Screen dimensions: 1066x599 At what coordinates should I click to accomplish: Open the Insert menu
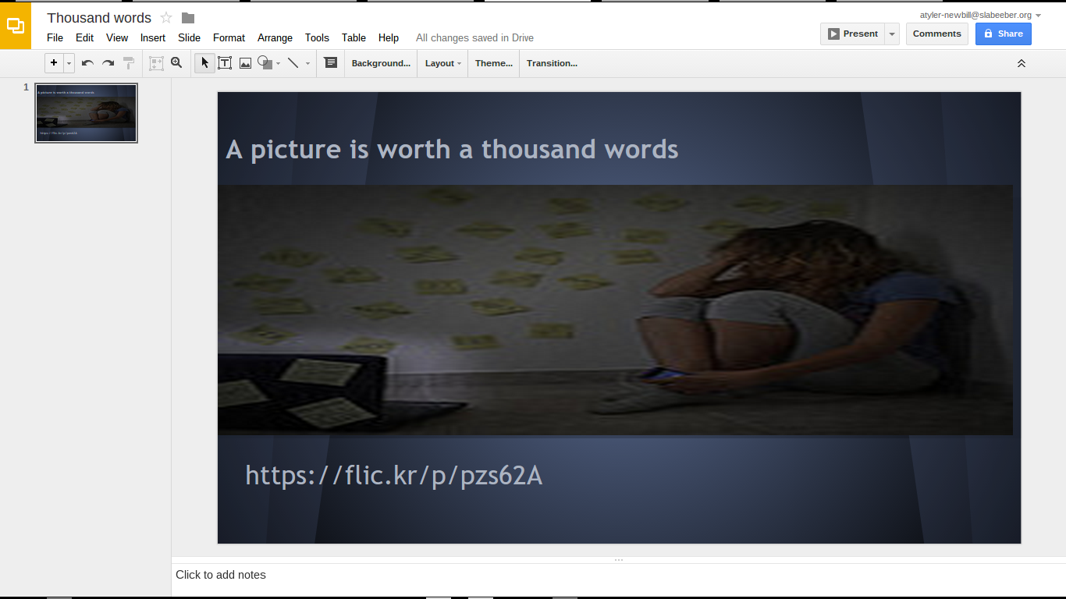[x=153, y=37]
